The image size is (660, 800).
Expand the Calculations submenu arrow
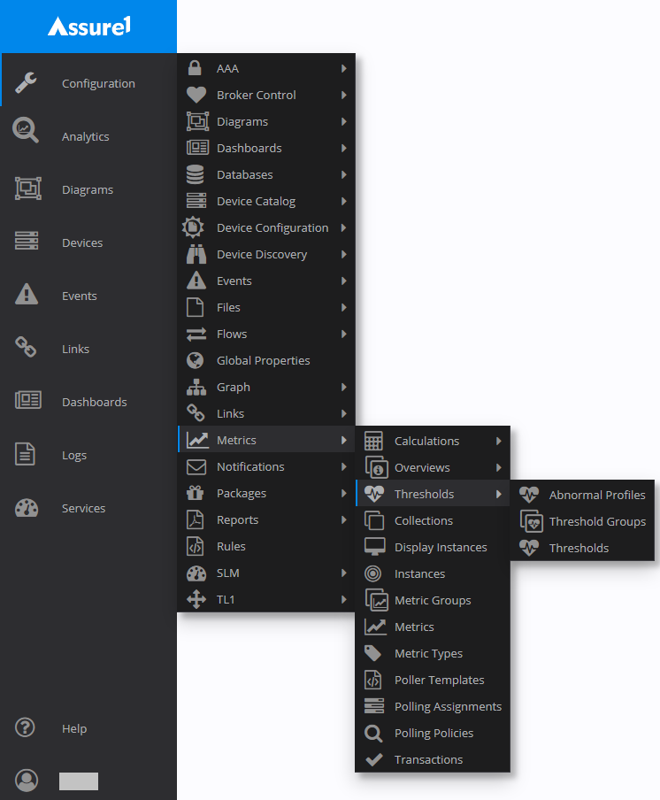click(499, 441)
